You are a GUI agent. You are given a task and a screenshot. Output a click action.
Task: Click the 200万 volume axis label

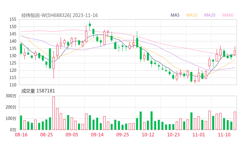coord(11,107)
